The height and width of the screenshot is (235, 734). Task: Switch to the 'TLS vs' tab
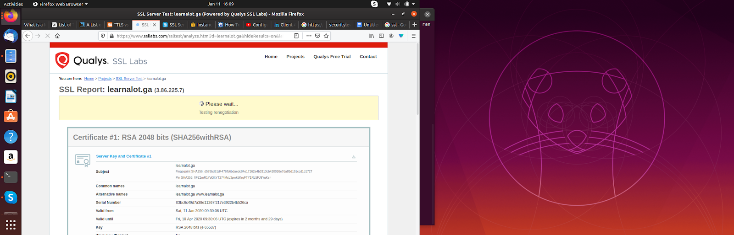118,25
